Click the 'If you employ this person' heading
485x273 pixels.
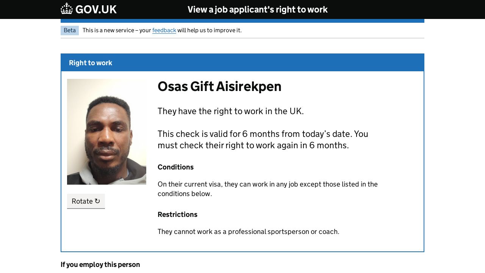point(100,265)
